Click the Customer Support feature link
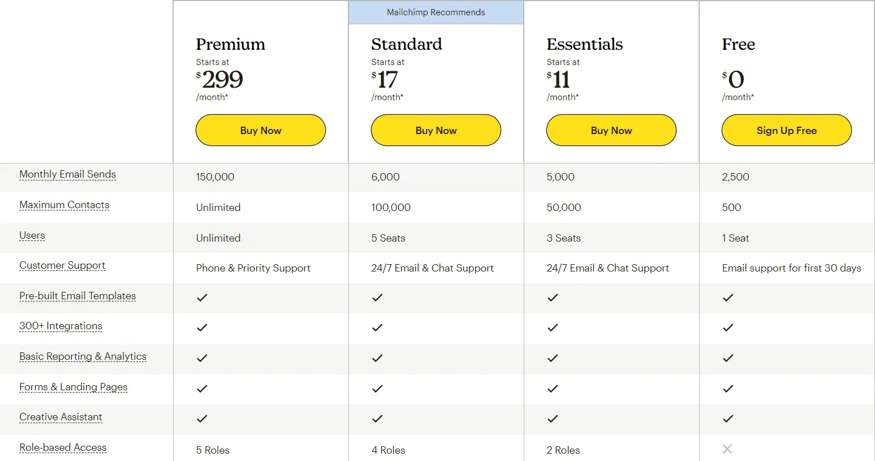Screen dimensions: 875x461 click(62, 265)
